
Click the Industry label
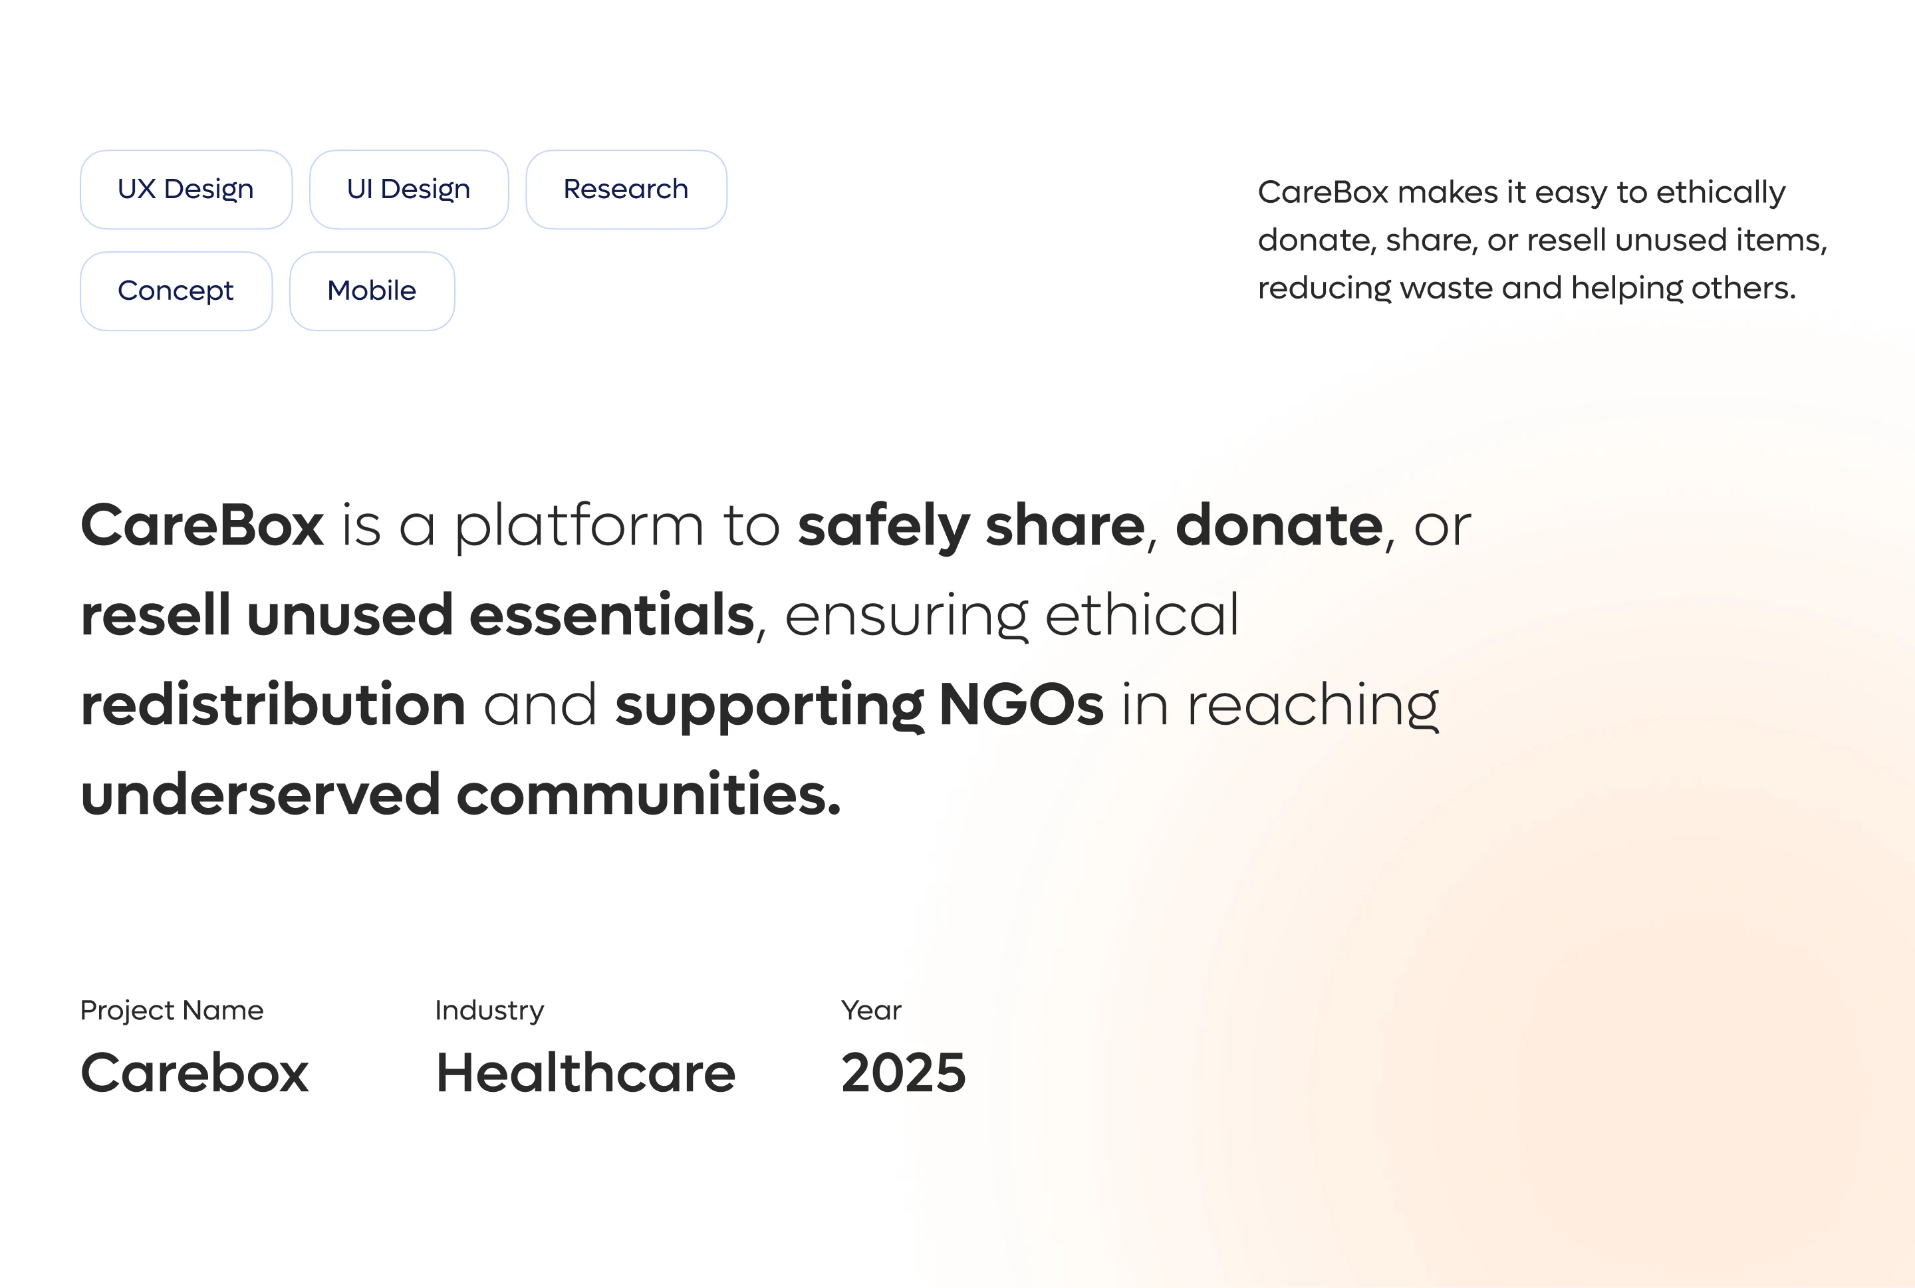click(x=489, y=1010)
